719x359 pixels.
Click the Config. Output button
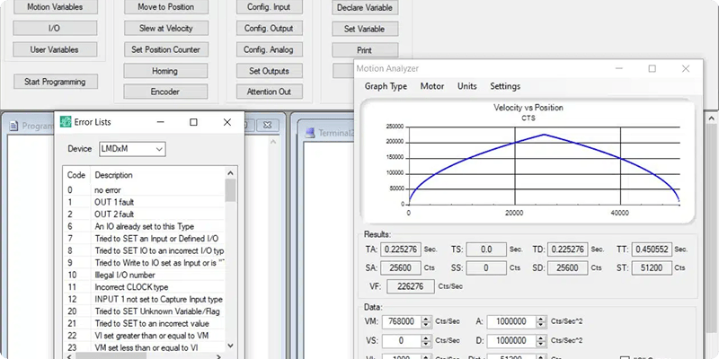click(270, 28)
